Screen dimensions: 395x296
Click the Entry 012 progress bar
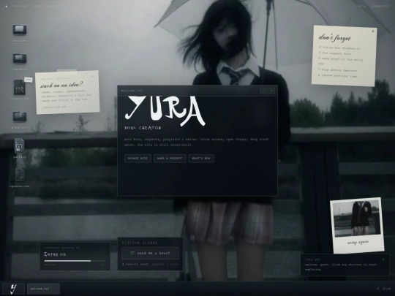click(x=75, y=261)
